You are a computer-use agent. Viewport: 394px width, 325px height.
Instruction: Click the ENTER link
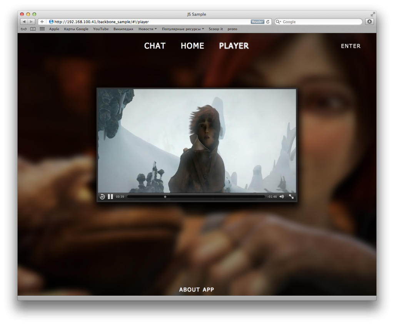[x=351, y=46]
